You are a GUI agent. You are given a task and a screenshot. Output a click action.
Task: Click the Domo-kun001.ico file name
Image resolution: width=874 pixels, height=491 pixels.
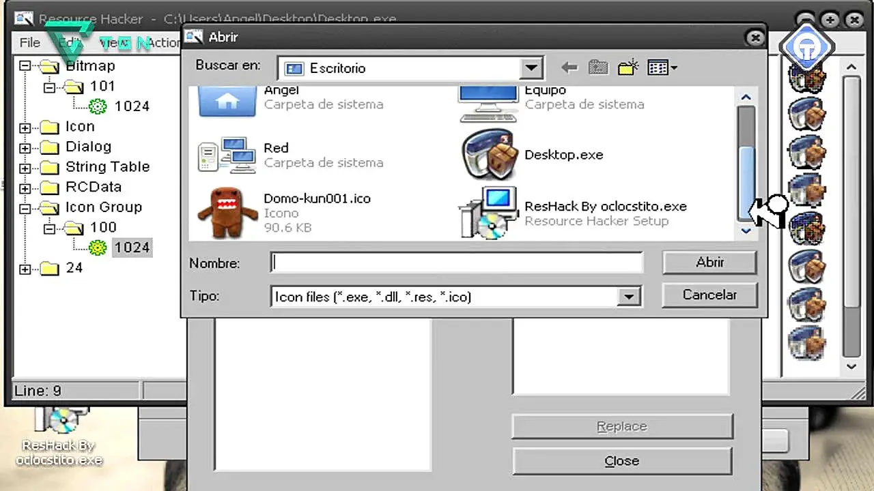tap(317, 198)
